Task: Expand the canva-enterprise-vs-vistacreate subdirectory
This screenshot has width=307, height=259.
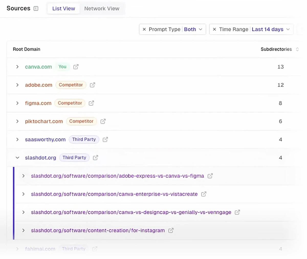Action: click(24, 194)
